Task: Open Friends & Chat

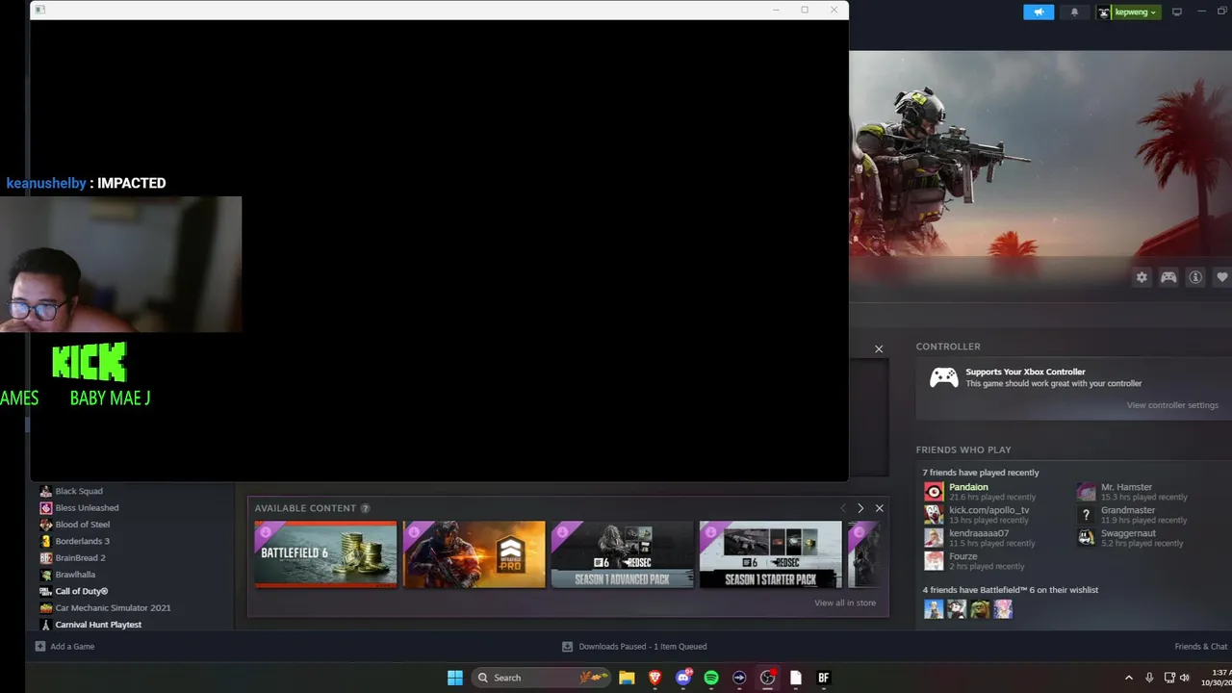Action: (1201, 646)
